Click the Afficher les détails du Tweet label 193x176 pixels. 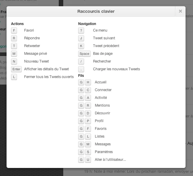tap(47, 69)
